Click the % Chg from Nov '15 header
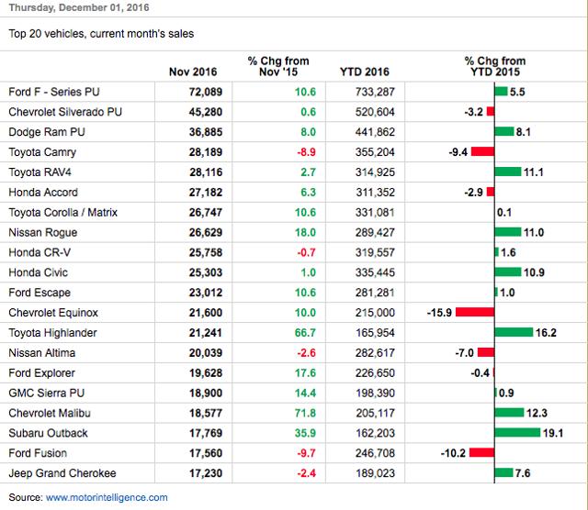588x510 pixels. point(278,66)
